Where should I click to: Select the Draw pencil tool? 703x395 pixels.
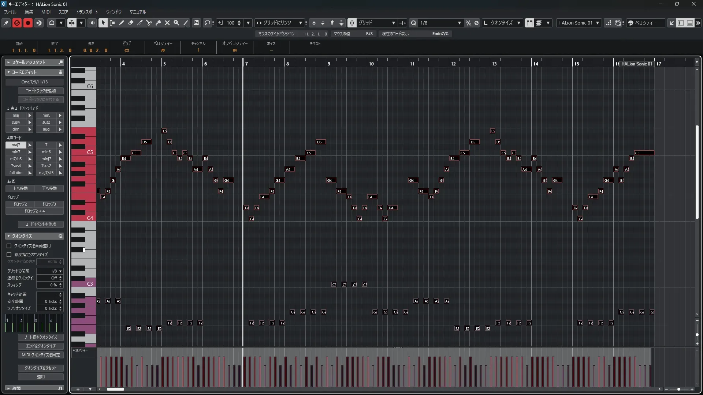(122, 23)
